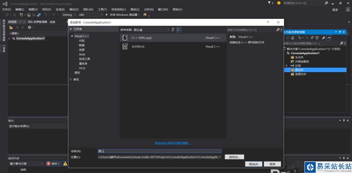
Task: Click the 添加(A) button
Action: tap(253, 164)
